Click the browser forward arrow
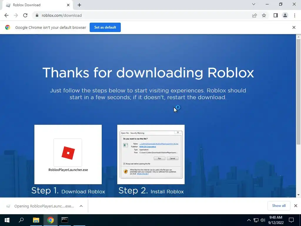Viewport: 301px width, 226px height. point(16,15)
